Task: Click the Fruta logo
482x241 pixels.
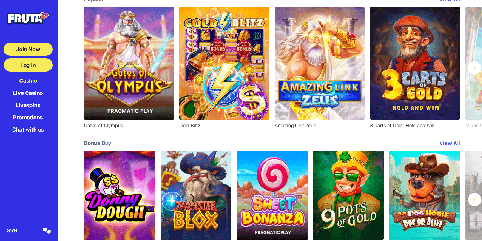Action: [x=28, y=18]
